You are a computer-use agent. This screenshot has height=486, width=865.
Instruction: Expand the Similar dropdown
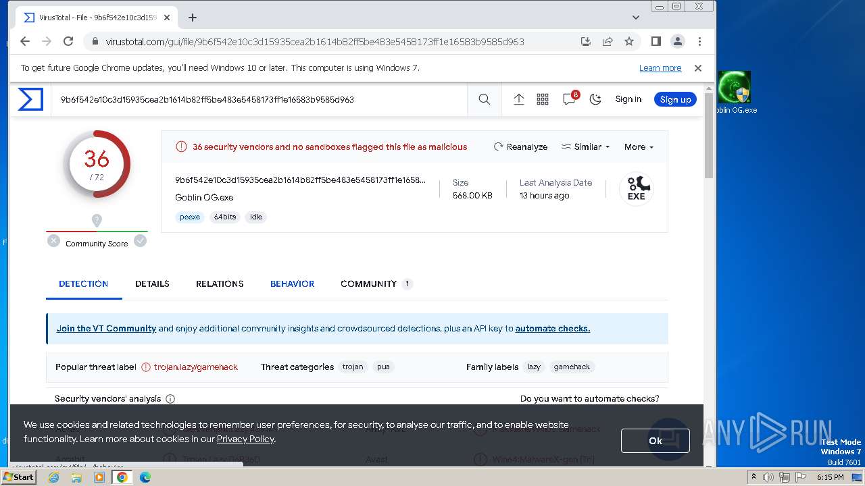586,146
